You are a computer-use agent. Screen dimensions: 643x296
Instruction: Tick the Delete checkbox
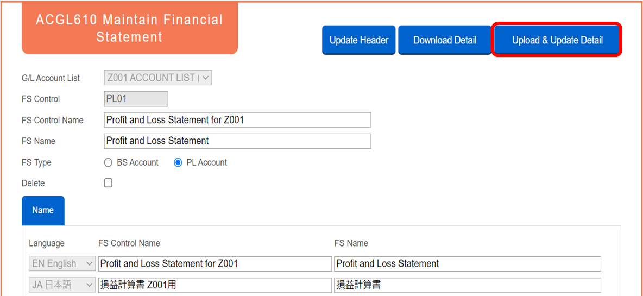[108, 183]
